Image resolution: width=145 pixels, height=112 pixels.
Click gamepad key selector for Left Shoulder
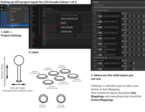(100, 38)
